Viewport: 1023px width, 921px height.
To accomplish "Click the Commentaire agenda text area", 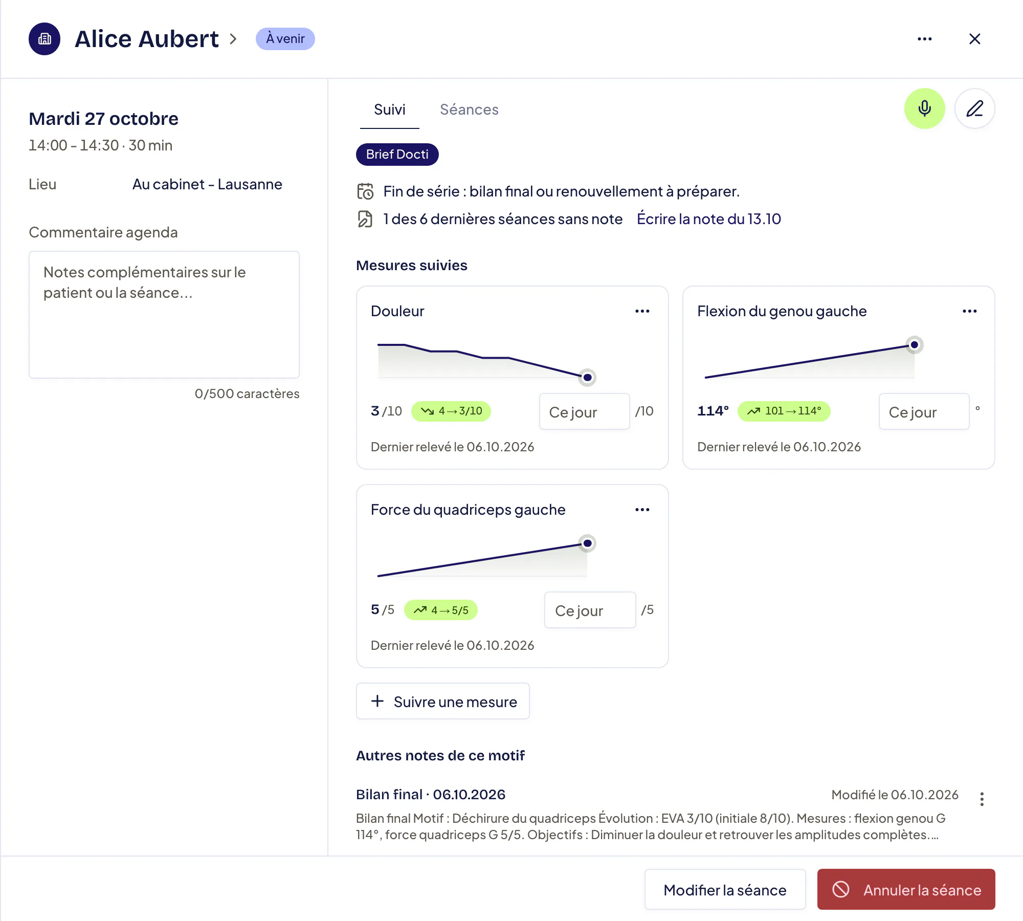I will [164, 315].
